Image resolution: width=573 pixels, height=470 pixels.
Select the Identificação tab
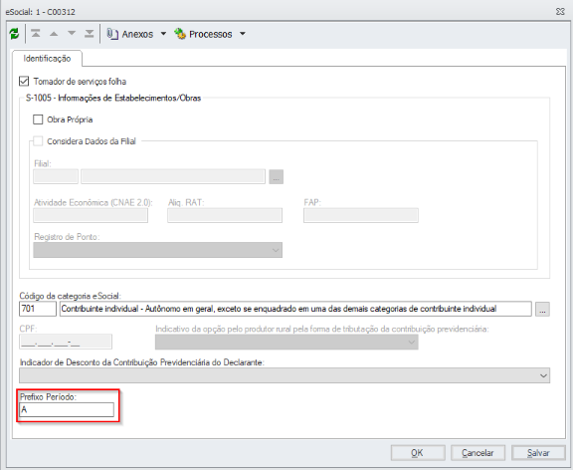tap(47, 59)
